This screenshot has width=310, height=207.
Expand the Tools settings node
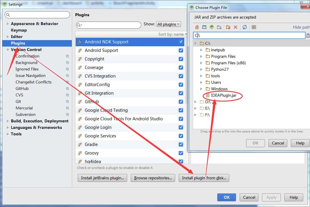(x=8, y=134)
